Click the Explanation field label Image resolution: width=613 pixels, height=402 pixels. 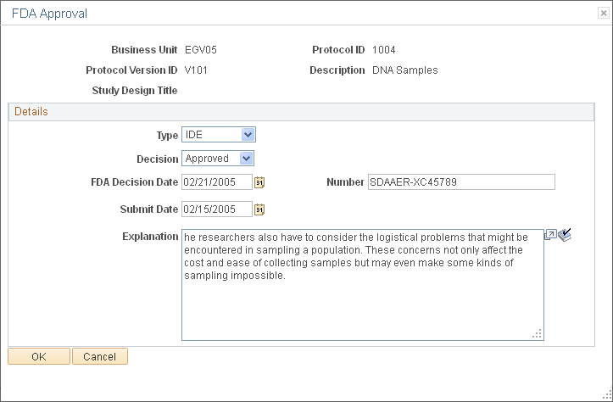coord(150,237)
